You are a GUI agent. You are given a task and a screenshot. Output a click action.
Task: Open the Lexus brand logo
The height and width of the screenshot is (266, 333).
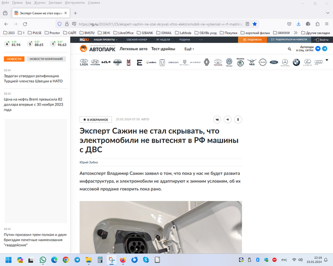(x=307, y=62)
